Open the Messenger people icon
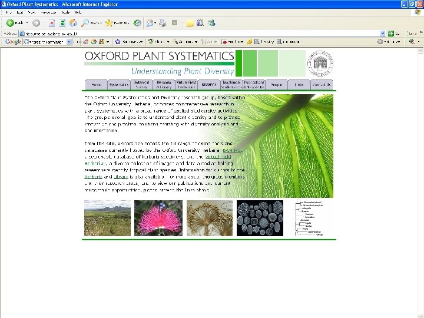 coord(211,23)
